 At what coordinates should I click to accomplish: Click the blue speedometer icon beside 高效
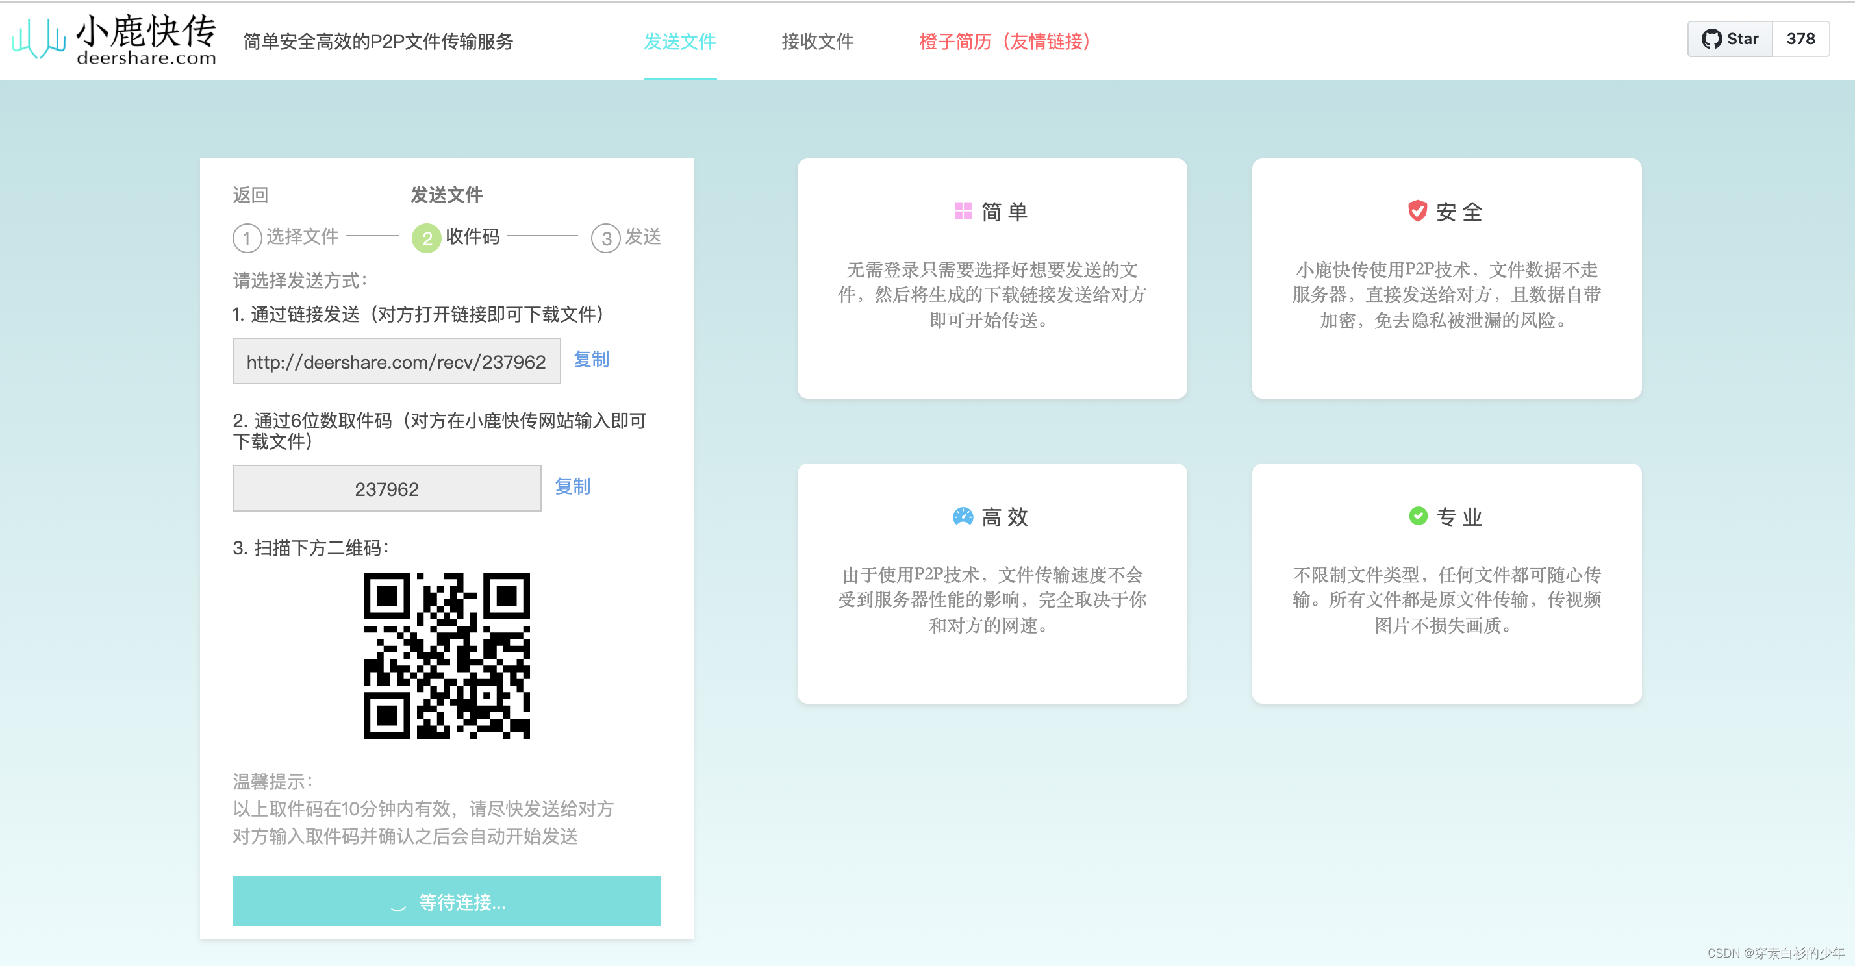pyautogui.click(x=963, y=516)
